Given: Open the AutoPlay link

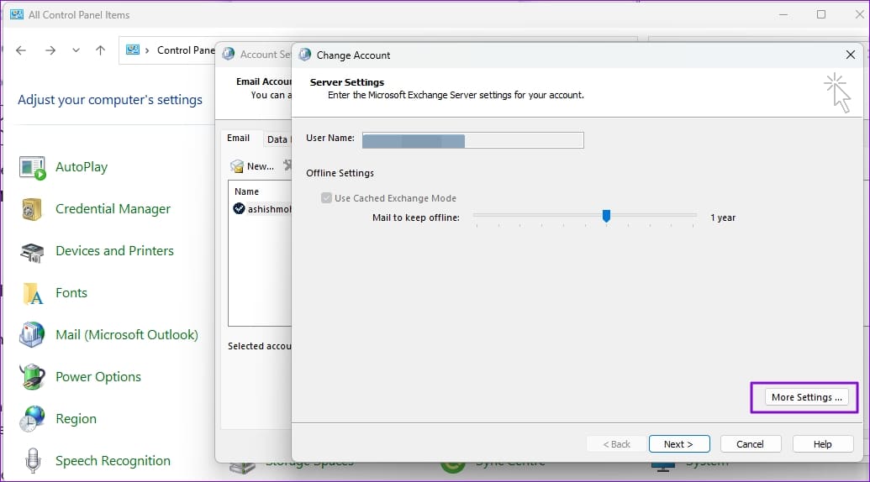Looking at the screenshot, I should coord(82,167).
